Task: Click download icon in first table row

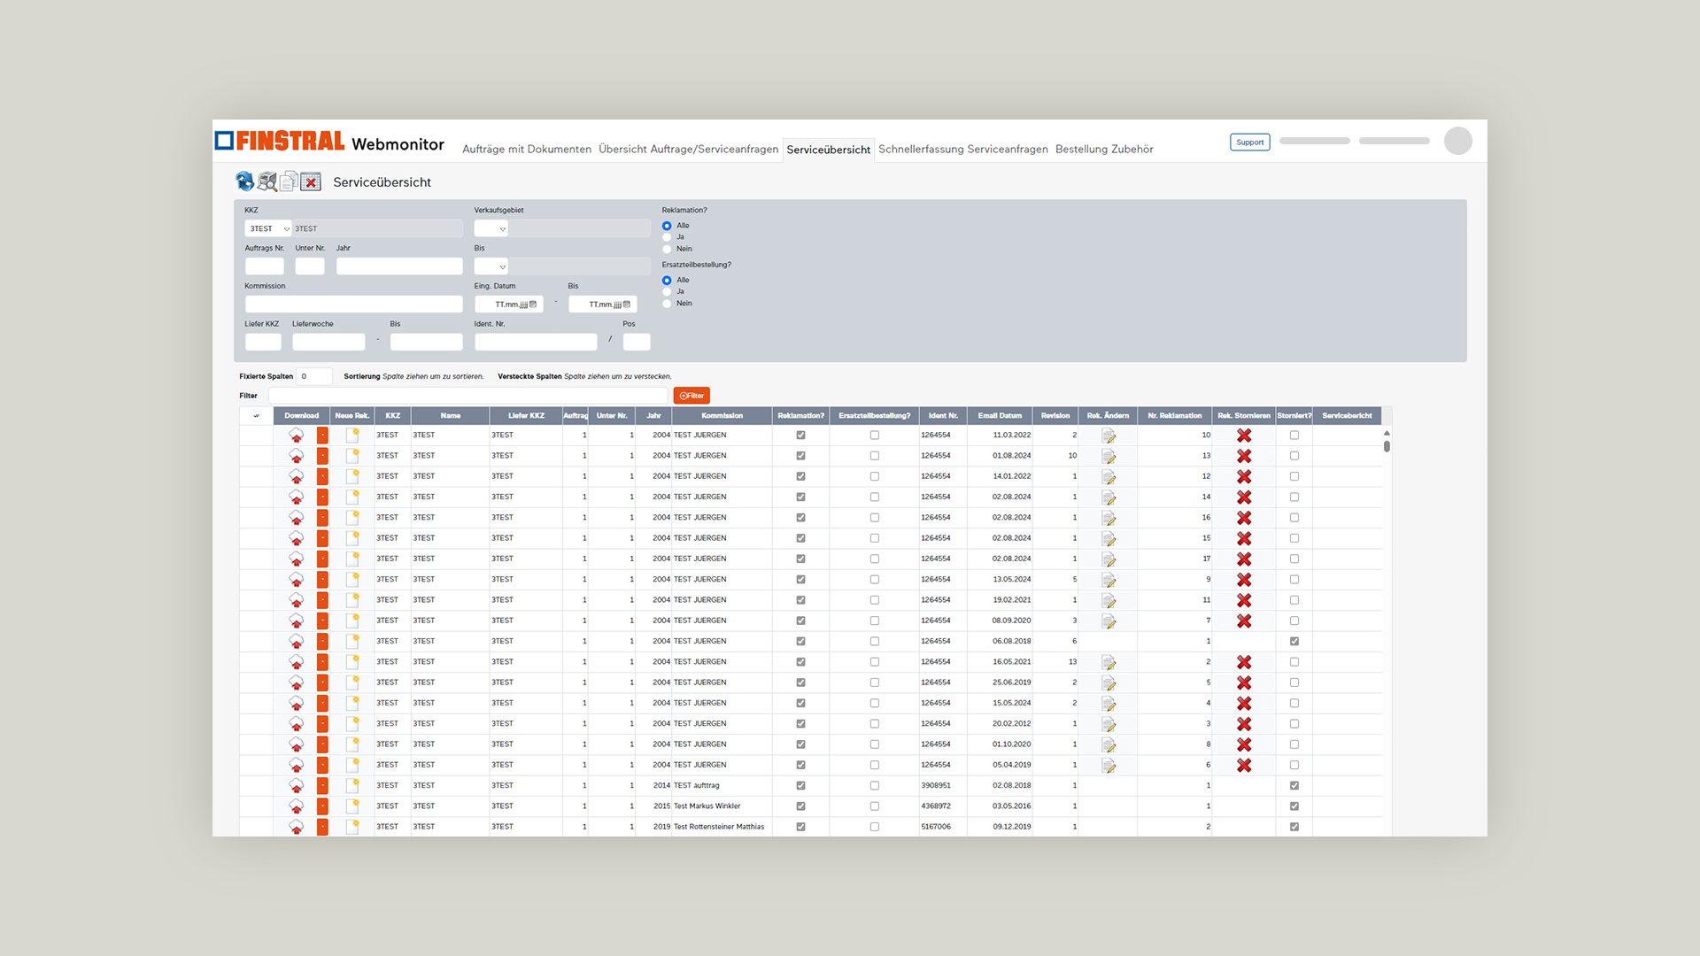Action: (x=297, y=436)
